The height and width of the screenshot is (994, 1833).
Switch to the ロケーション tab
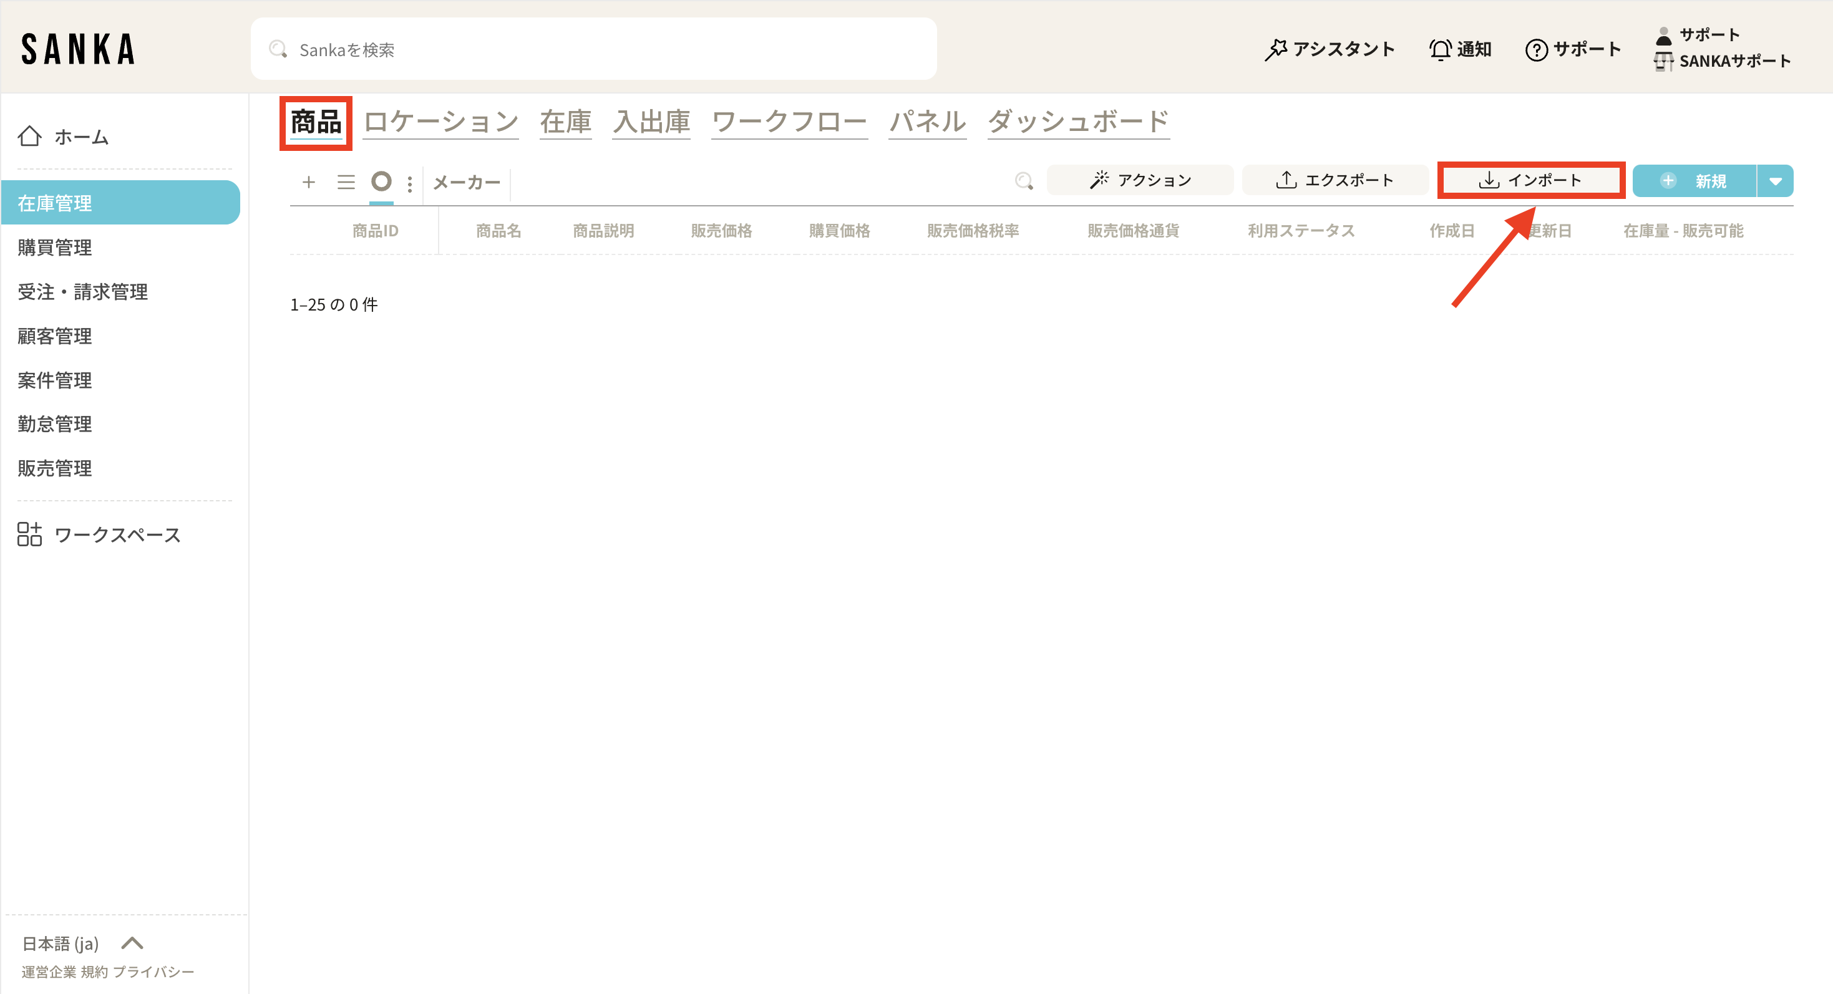(440, 122)
